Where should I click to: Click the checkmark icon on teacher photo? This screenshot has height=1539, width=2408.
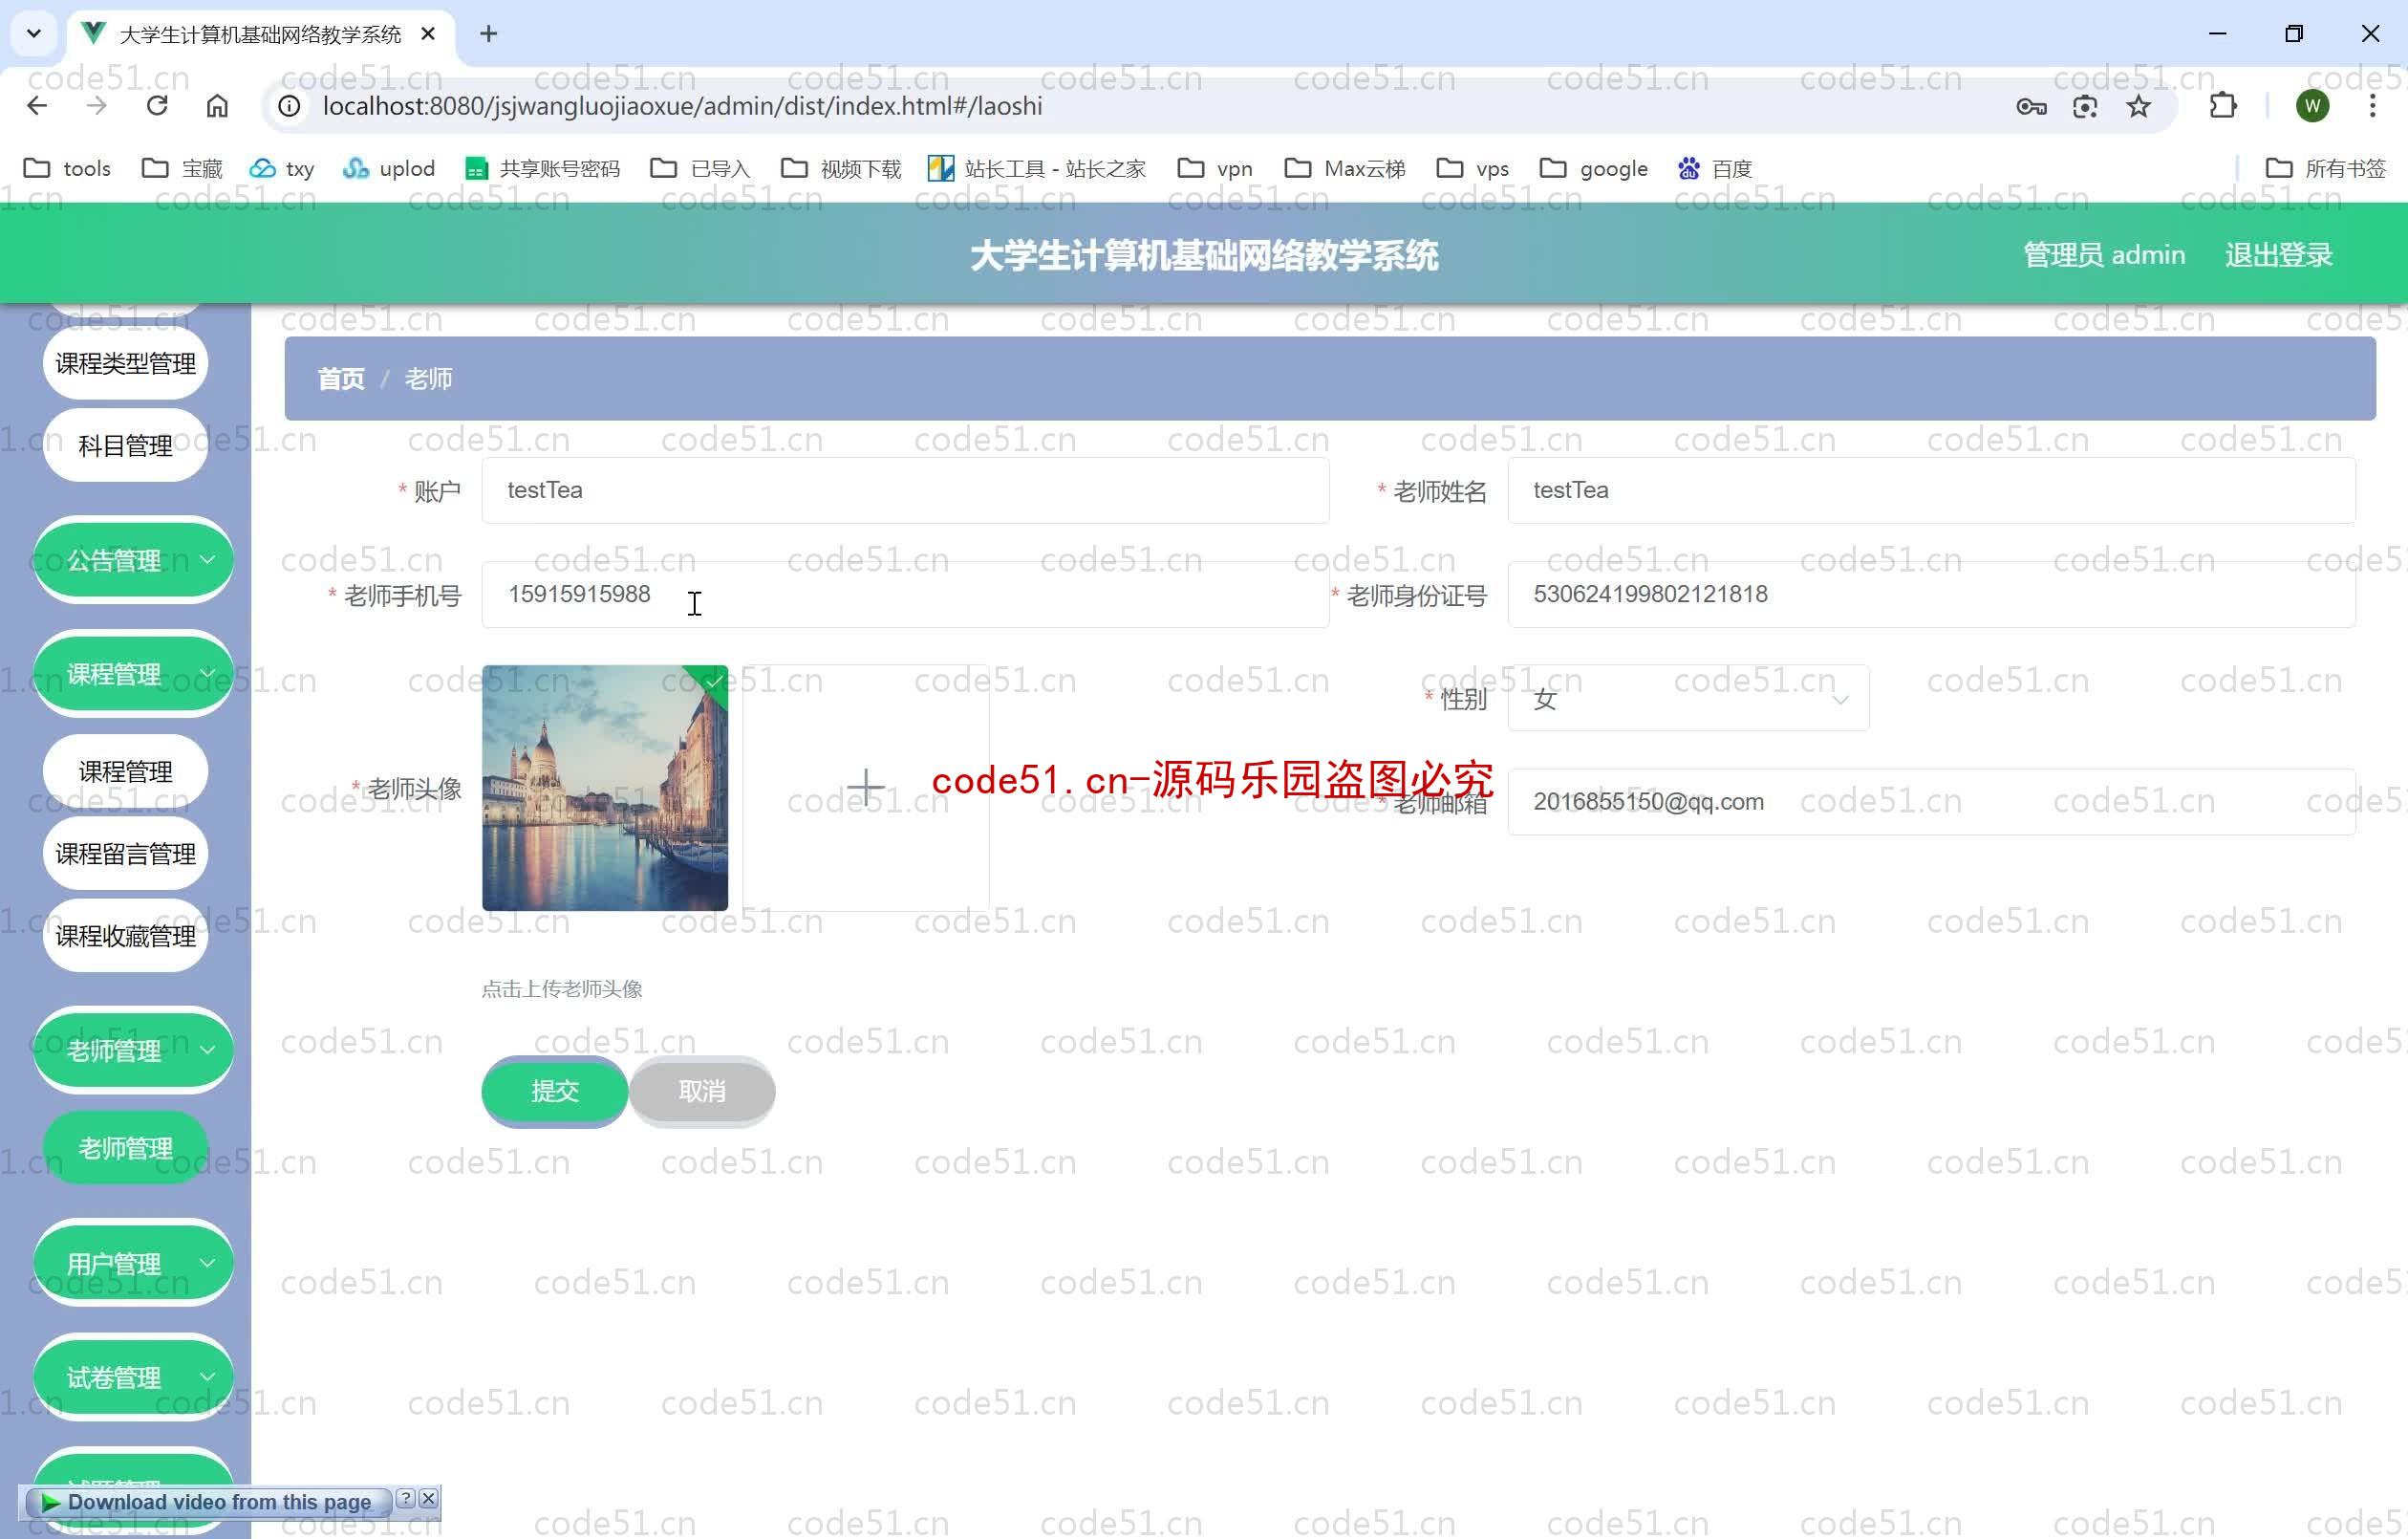coord(713,679)
